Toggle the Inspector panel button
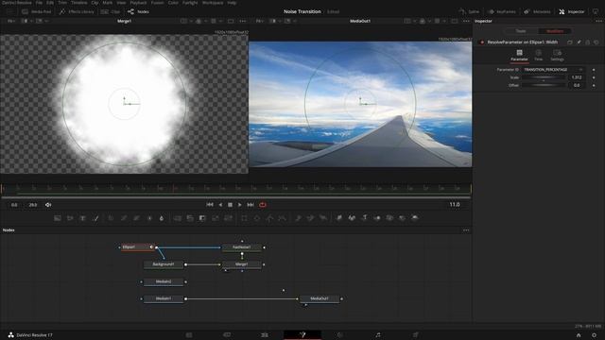Image resolution: width=605 pixels, height=340 pixels. 572,12
